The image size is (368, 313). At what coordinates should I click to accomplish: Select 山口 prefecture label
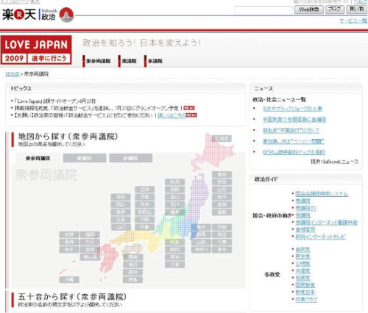point(121,227)
